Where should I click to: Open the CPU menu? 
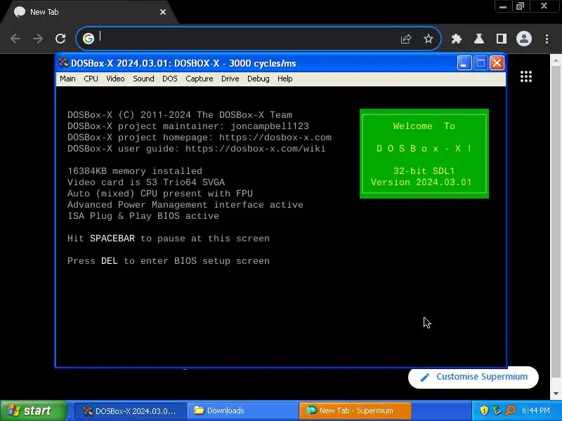[x=91, y=79]
